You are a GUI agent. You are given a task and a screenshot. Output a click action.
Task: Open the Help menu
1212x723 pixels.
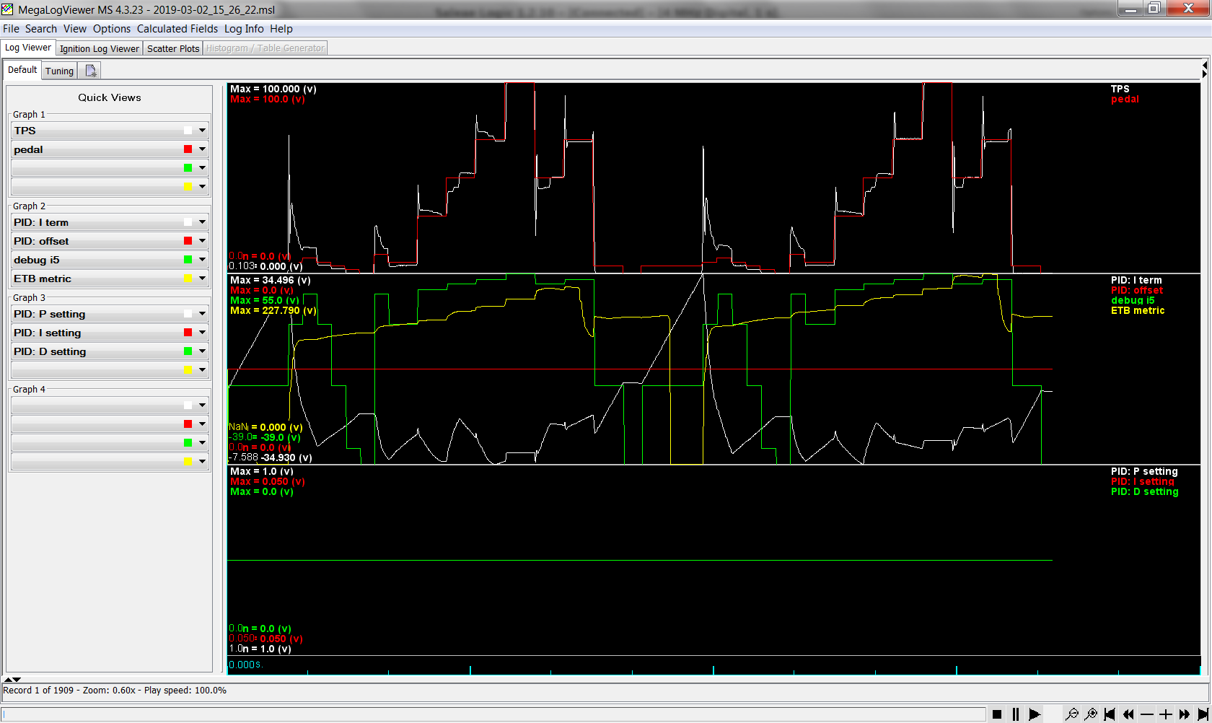coord(281,29)
